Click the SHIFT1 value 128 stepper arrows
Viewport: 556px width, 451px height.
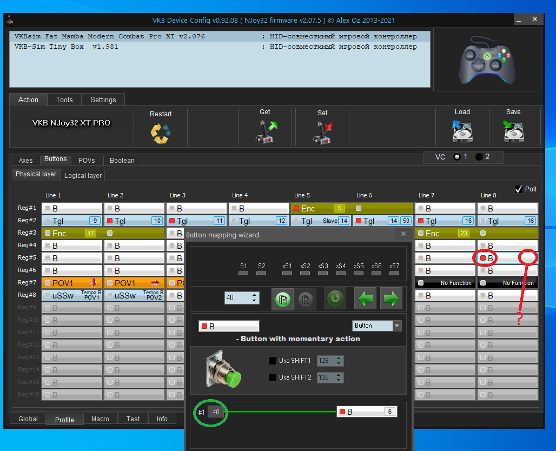coord(339,361)
